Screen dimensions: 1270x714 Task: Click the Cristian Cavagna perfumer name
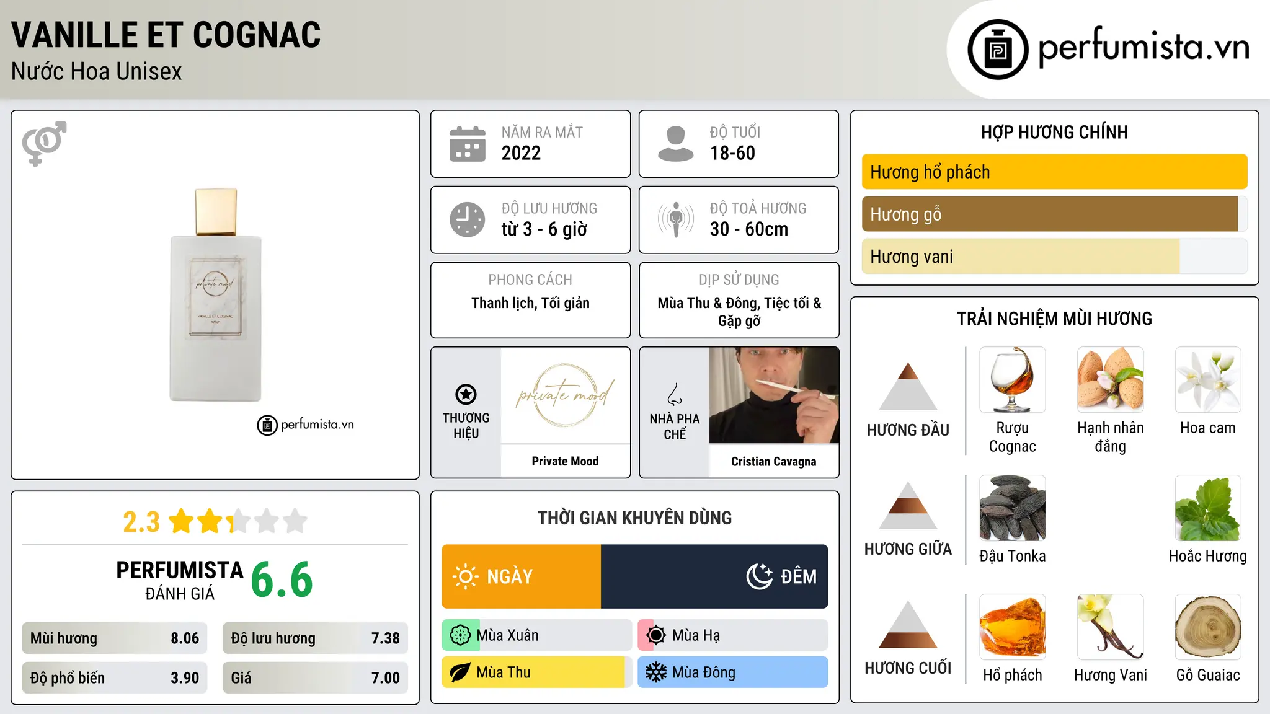point(774,462)
